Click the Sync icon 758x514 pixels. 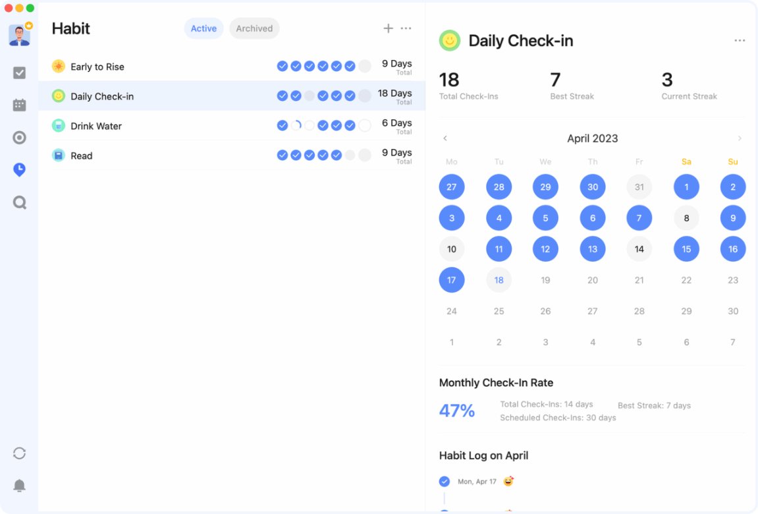tap(19, 453)
